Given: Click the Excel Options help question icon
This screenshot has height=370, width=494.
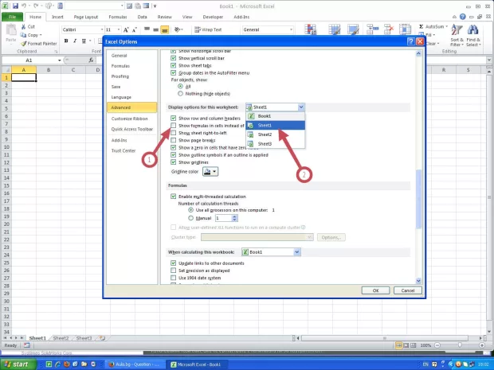Looking at the screenshot, I should pyautogui.click(x=411, y=40).
